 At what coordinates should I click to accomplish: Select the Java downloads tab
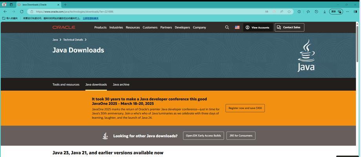click(x=96, y=84)
